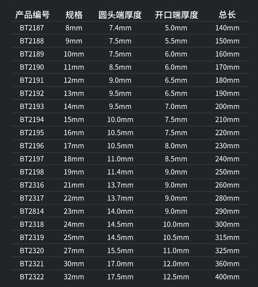
Task: Click the 总长 column header
Action: (227, 15)
